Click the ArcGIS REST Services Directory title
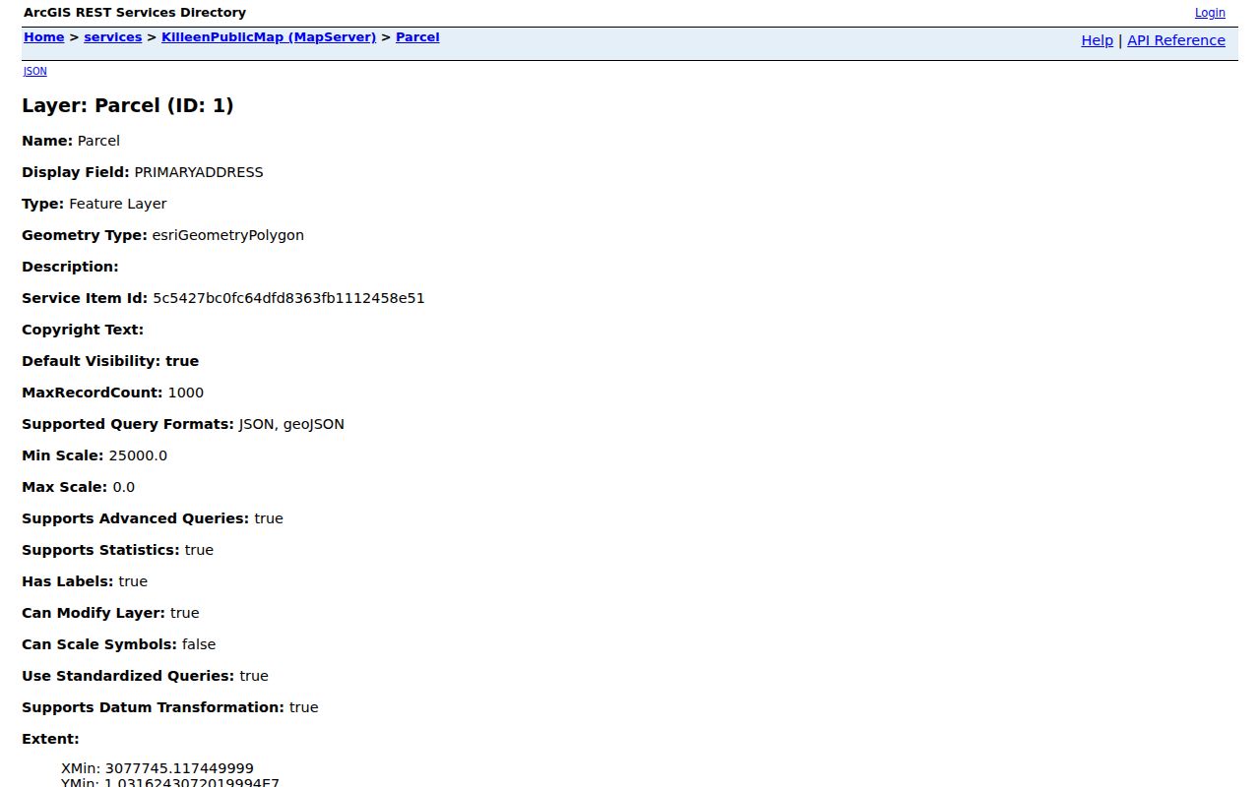The image size is (1260, 787). pyautogui.click(x=135, y=13)
